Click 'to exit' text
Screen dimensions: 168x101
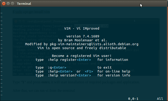tap(104, 68)
